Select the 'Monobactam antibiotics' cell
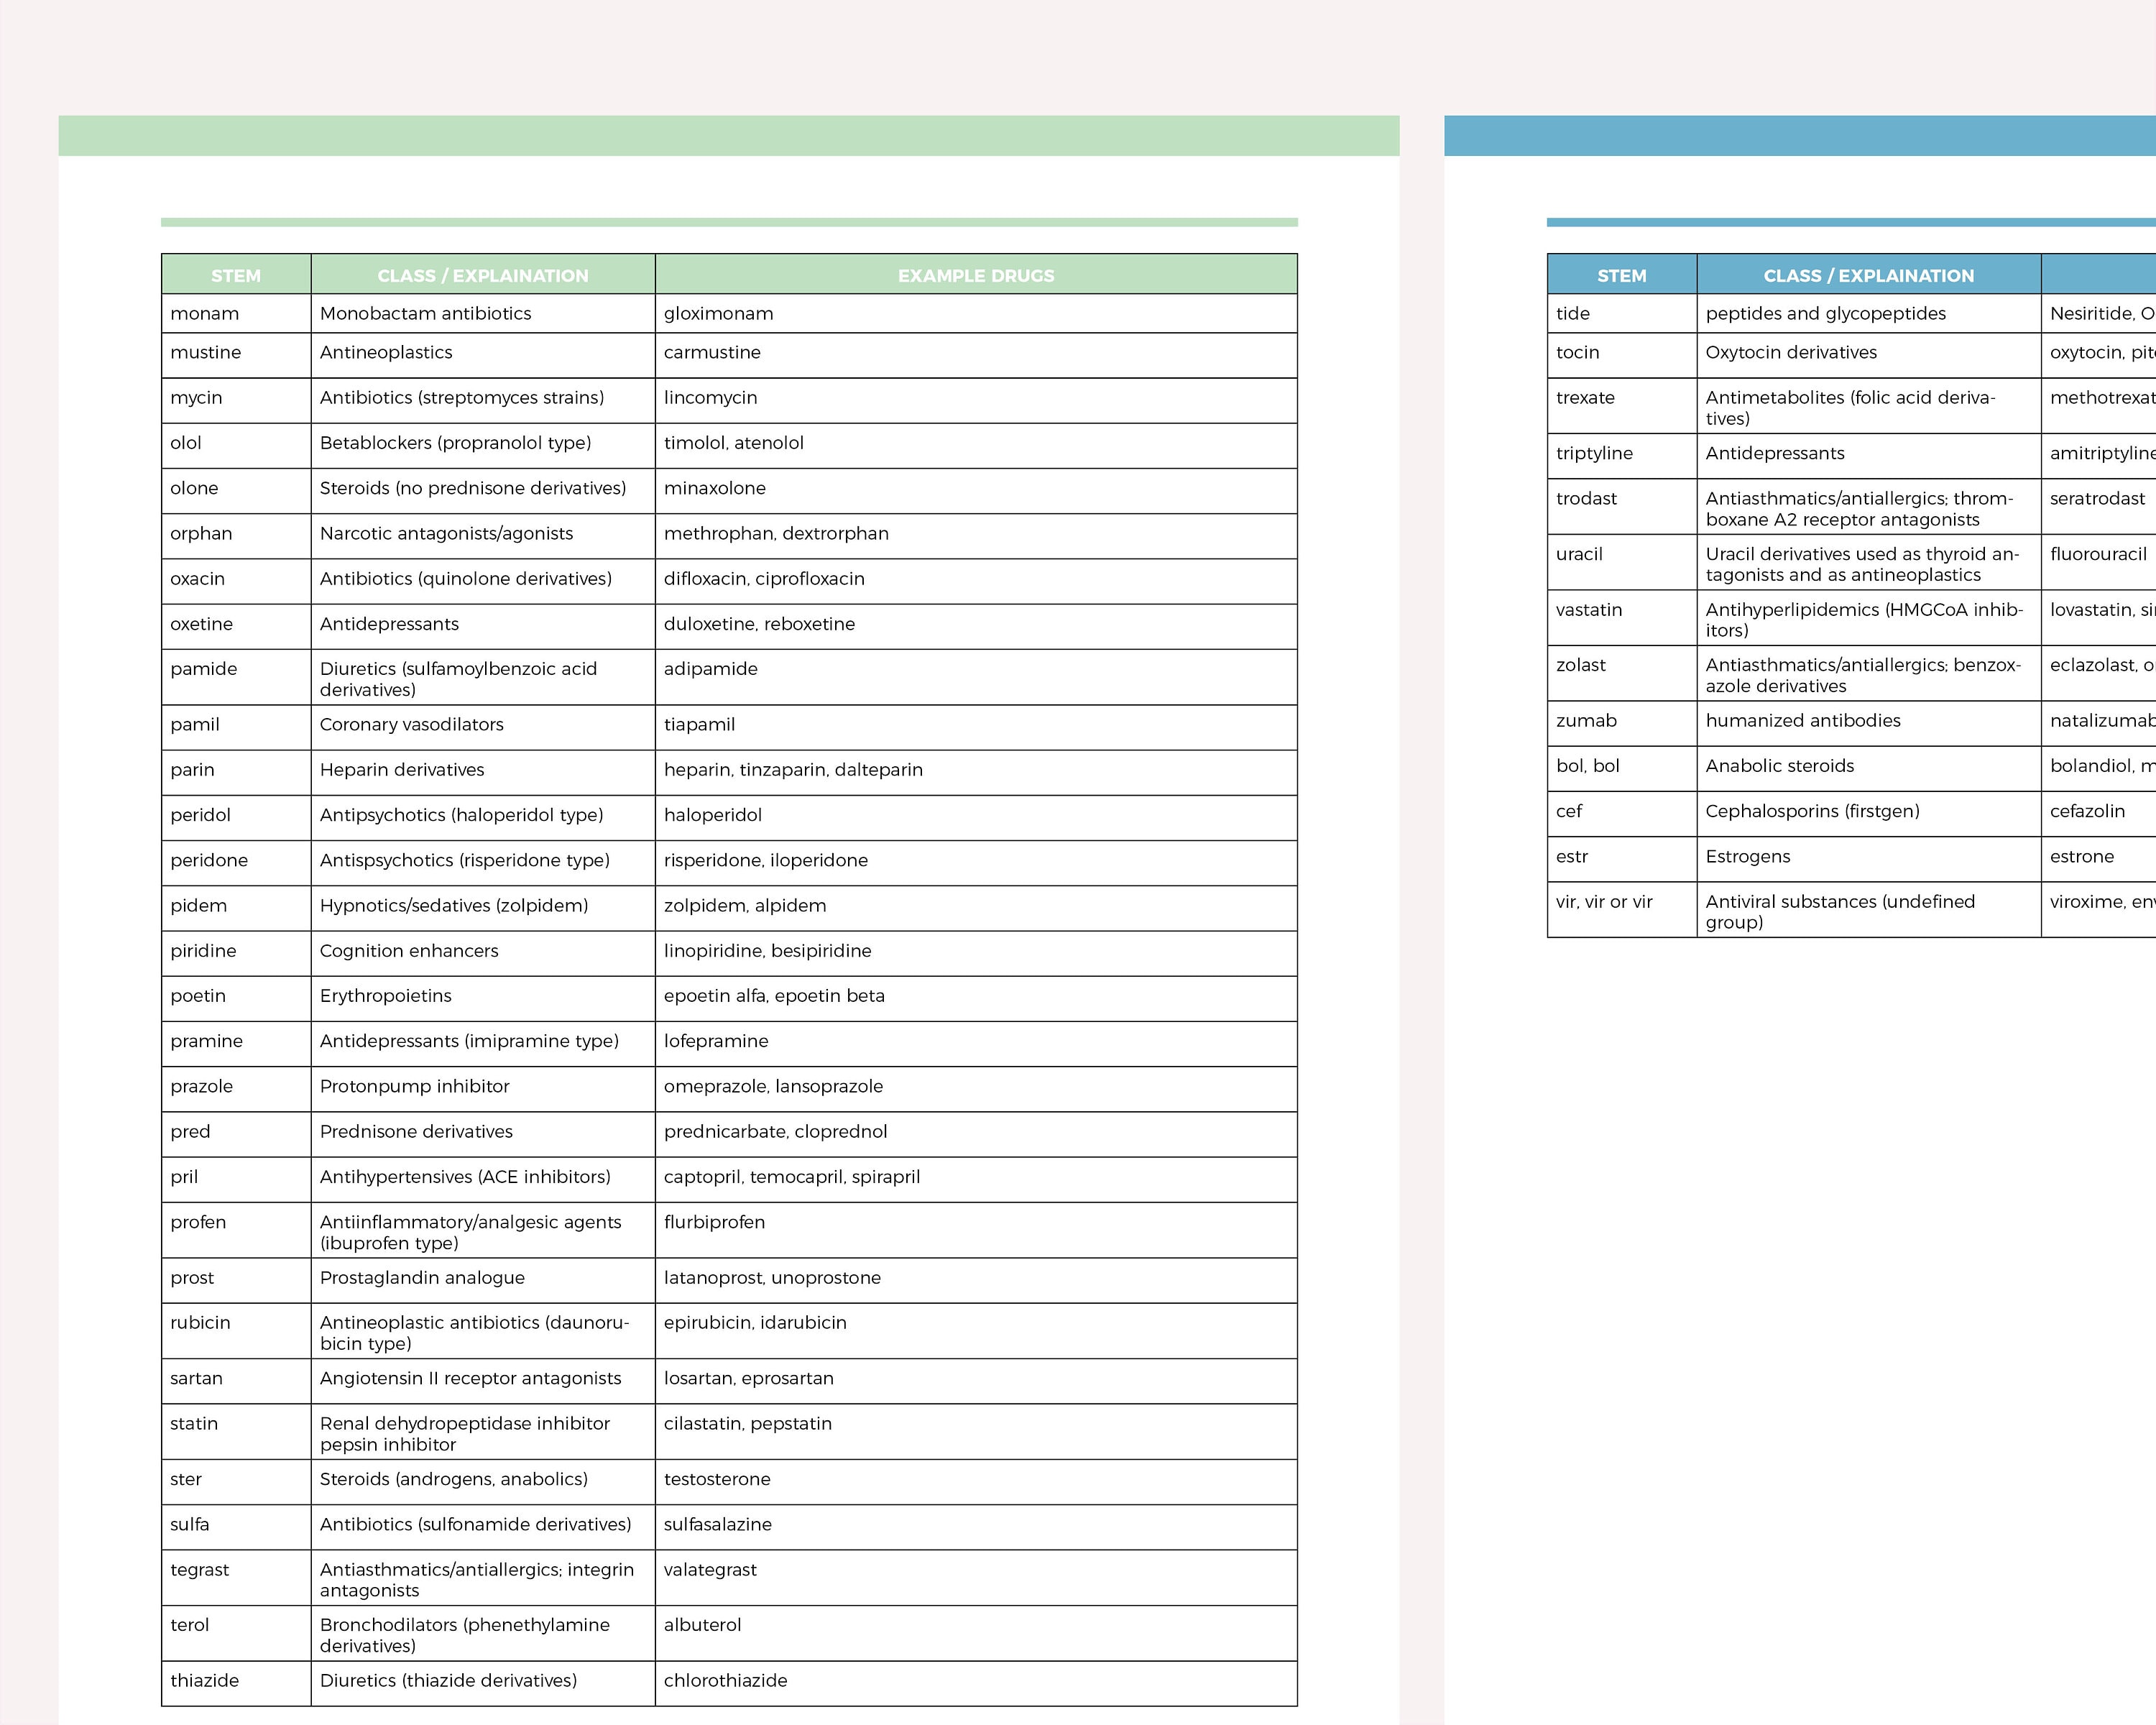 (483, 313)
